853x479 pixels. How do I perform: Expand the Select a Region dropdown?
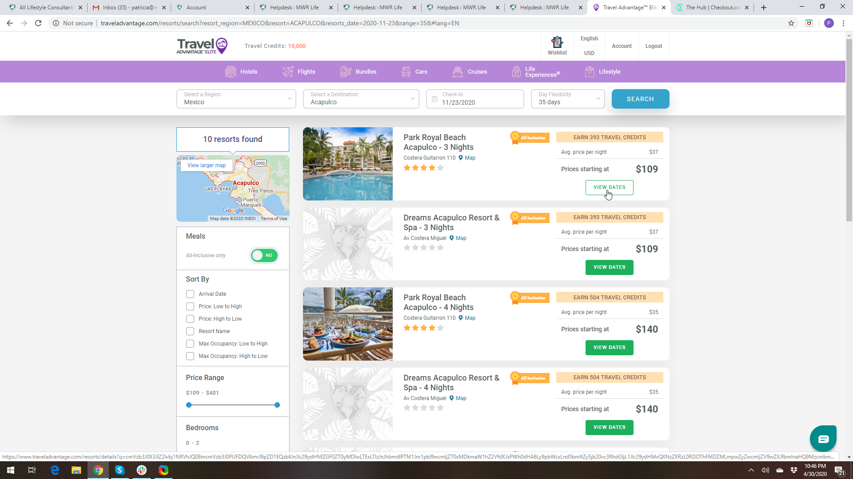(236, 99)
